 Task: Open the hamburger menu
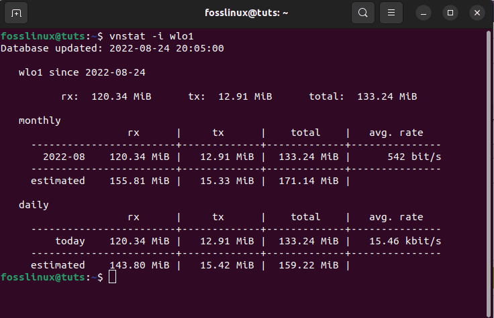click(391, 13)
